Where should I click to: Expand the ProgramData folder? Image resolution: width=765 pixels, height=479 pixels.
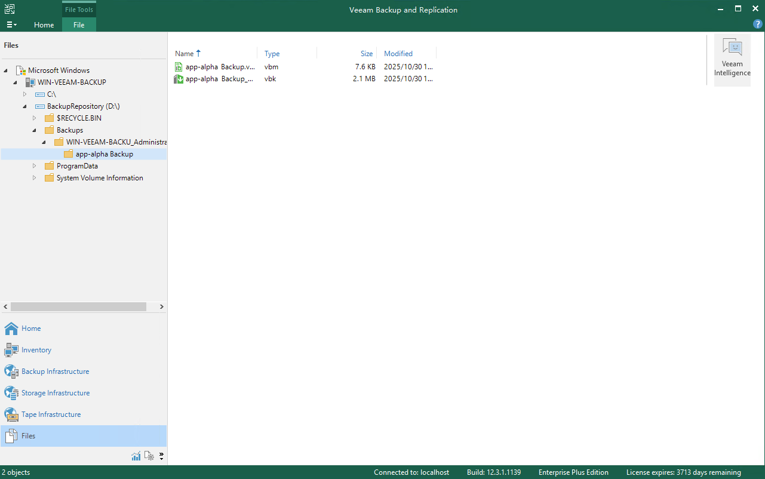tap(35, 166)
